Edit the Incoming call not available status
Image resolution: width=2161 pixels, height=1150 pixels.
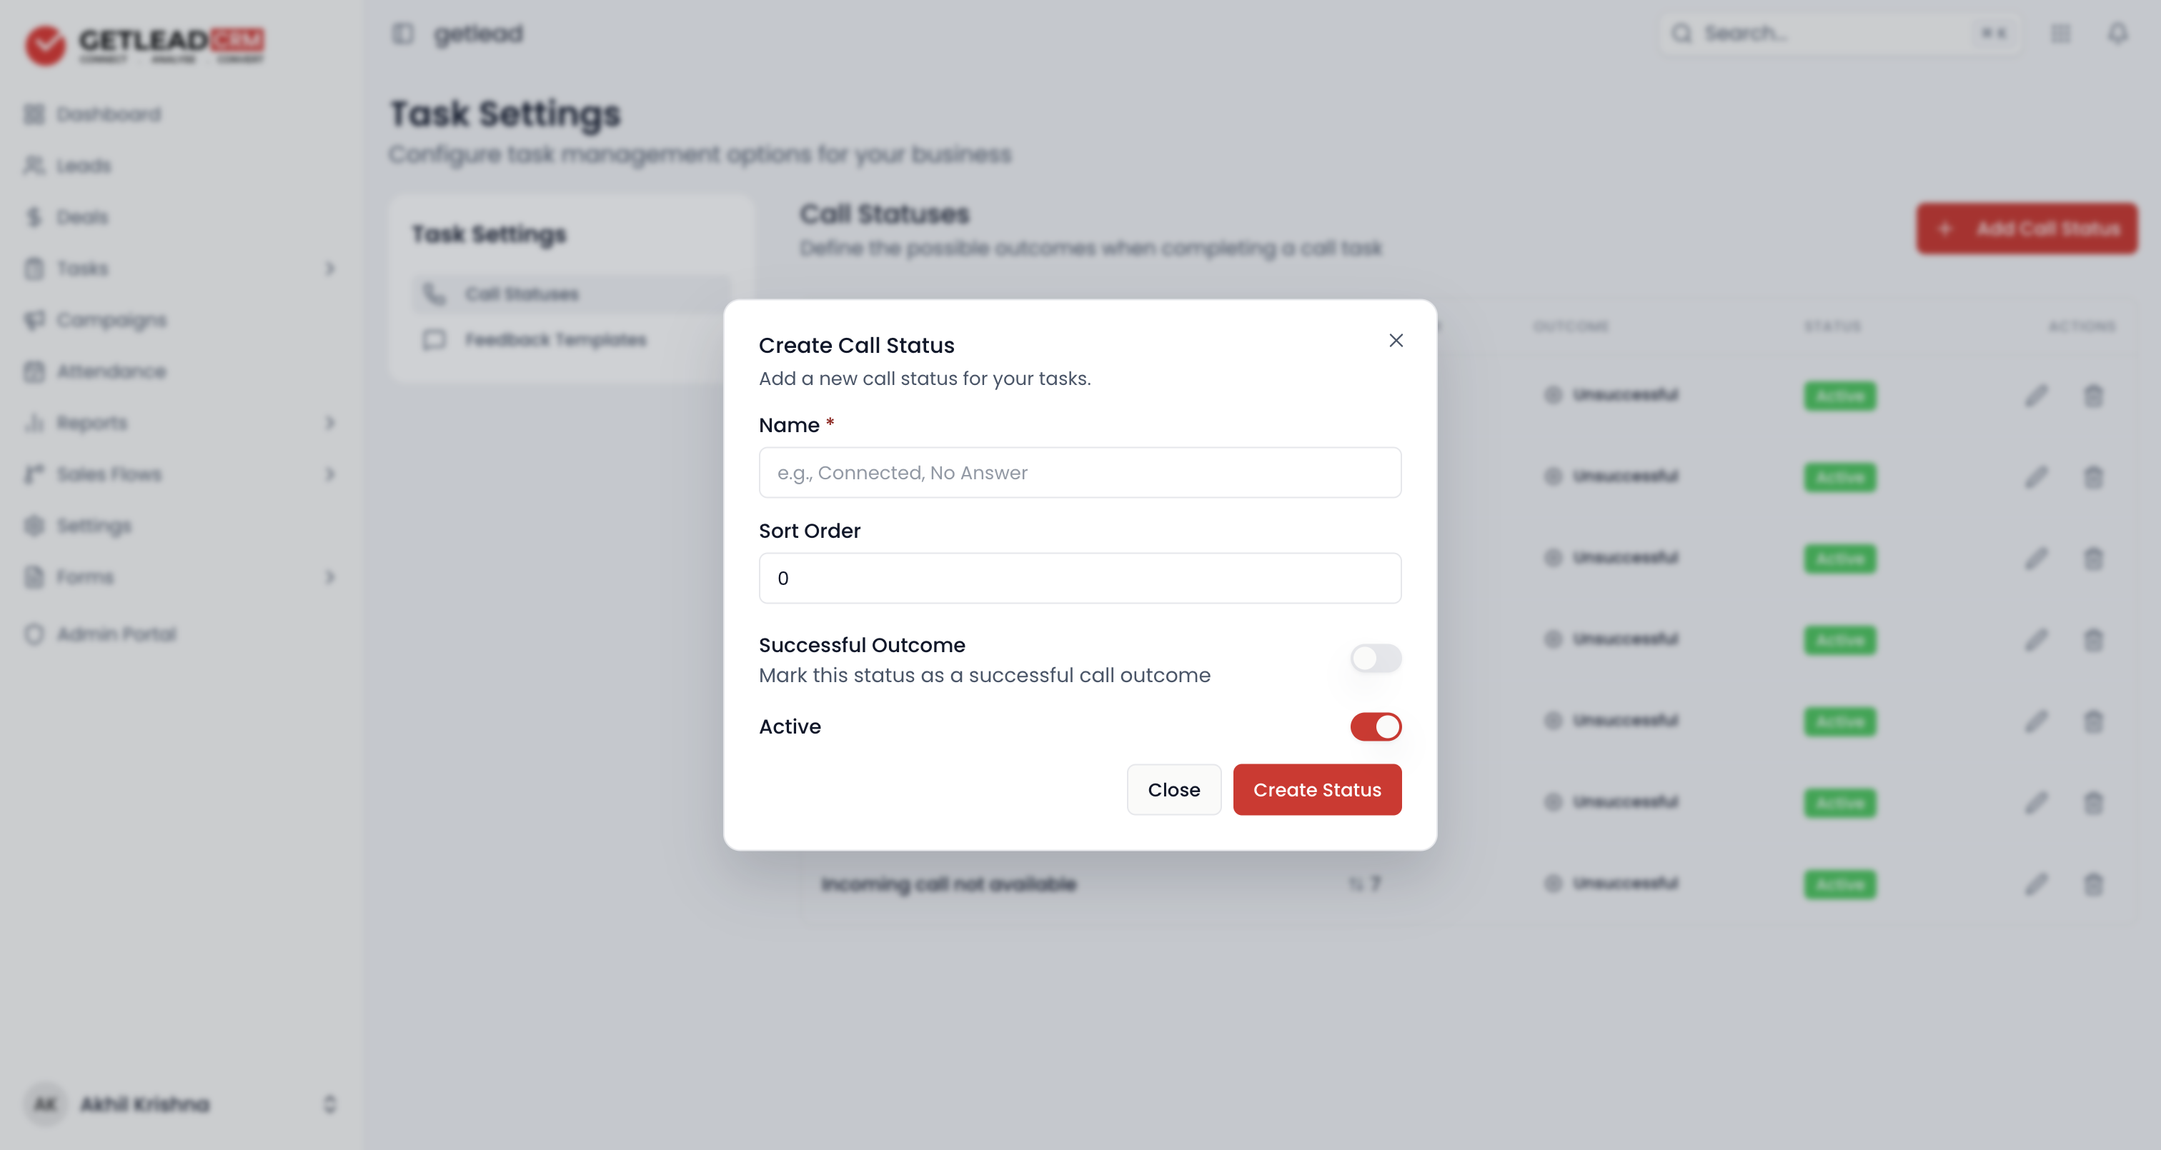2036,884
